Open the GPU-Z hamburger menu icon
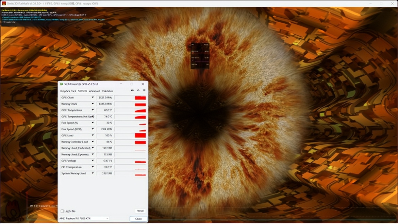The width and height of the screenshot is (398, 224). (x=144, y=90)
